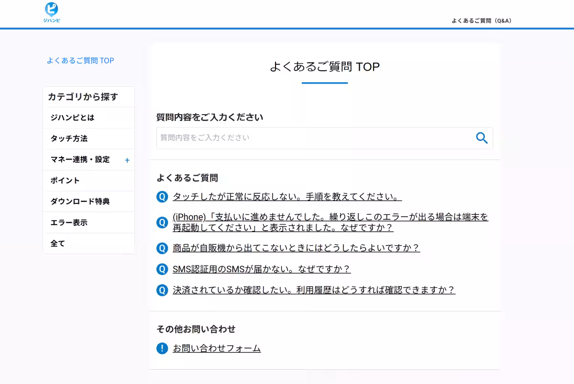
Task: Click the よくあるご質問 TOP sidebar link
Action: pos(80,61)
